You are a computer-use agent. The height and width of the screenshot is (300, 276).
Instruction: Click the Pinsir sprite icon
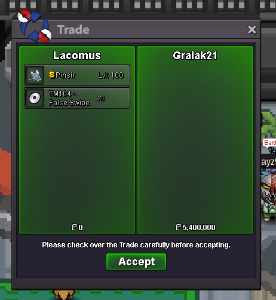point(35,75)
